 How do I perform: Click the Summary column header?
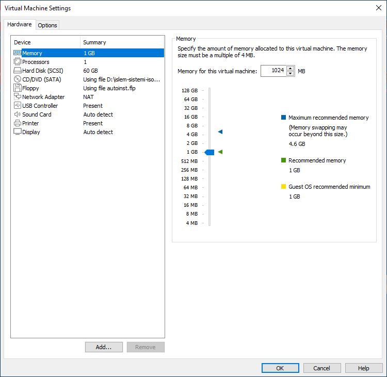pyautogui.click(x=122, y=42)
